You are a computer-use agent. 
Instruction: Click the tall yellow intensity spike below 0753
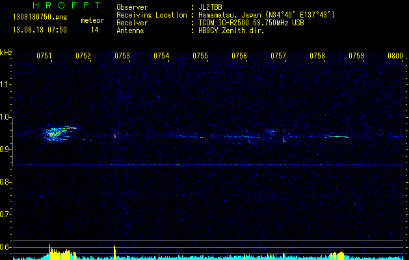point(114,252)
